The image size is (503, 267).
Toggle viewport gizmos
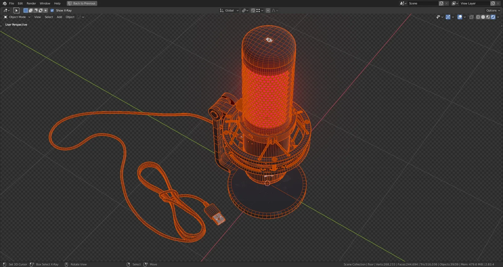(x=448, y=17)
